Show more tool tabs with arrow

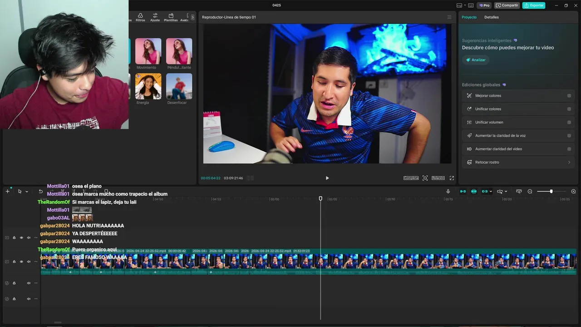192,17
